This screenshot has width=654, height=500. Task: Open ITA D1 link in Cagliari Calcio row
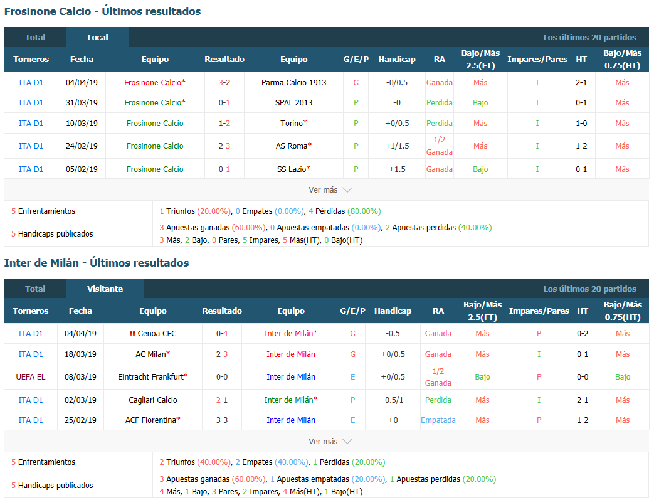point(31,400)
